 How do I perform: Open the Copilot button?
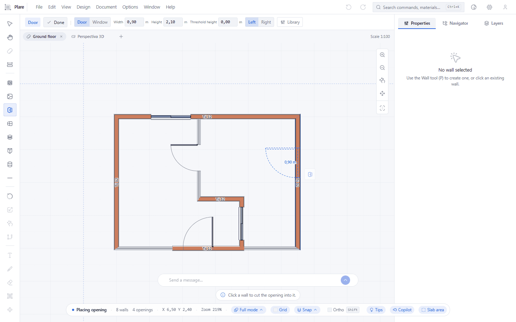[402, 310]
